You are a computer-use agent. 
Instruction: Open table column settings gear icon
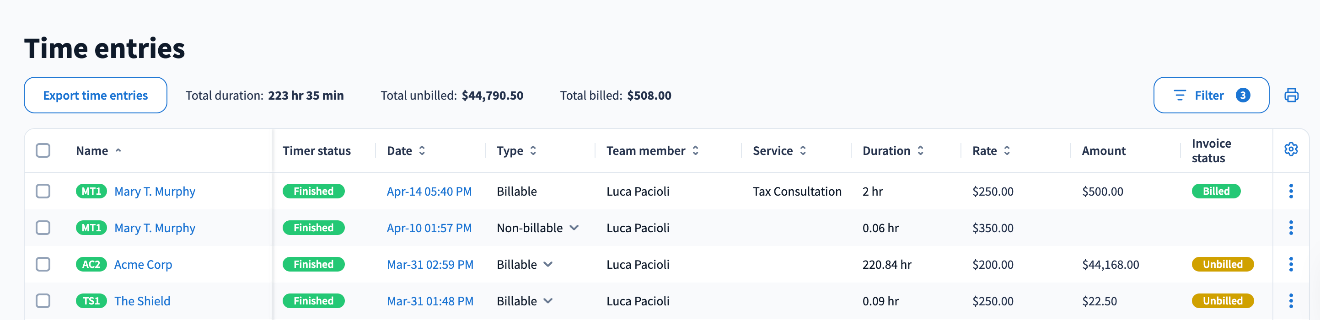coord(1291,149)
